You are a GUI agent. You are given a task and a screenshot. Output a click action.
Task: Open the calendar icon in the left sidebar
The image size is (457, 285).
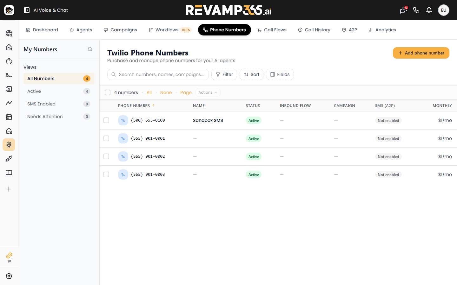(x=9, y=117)
